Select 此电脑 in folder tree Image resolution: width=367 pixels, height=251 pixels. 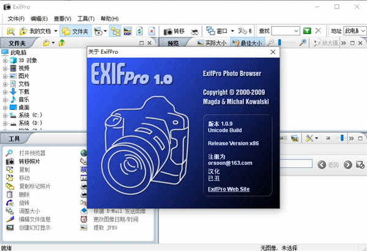18,53
